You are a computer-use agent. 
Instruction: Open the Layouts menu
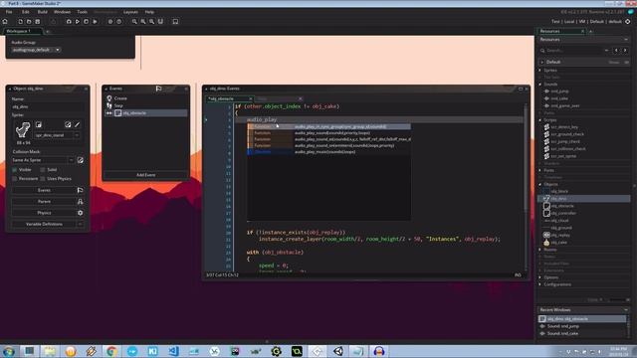coord(130,12)
